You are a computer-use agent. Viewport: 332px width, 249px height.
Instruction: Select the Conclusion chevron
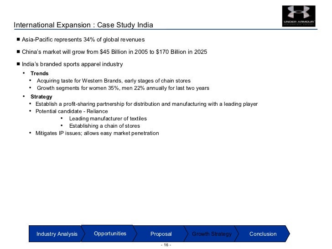(x=263, y=234)
